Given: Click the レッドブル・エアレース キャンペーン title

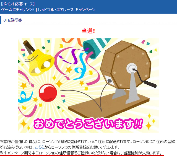Looking at the screenshot, I should pyautogui.click(x=67, y=10).
